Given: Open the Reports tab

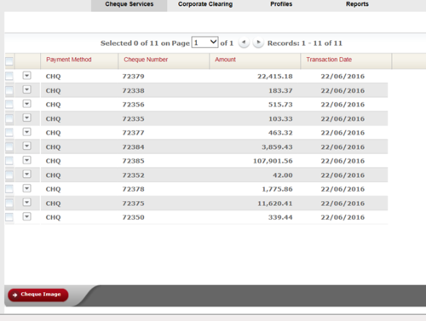Looking at the screenshot, I should (x=357, y=5).
